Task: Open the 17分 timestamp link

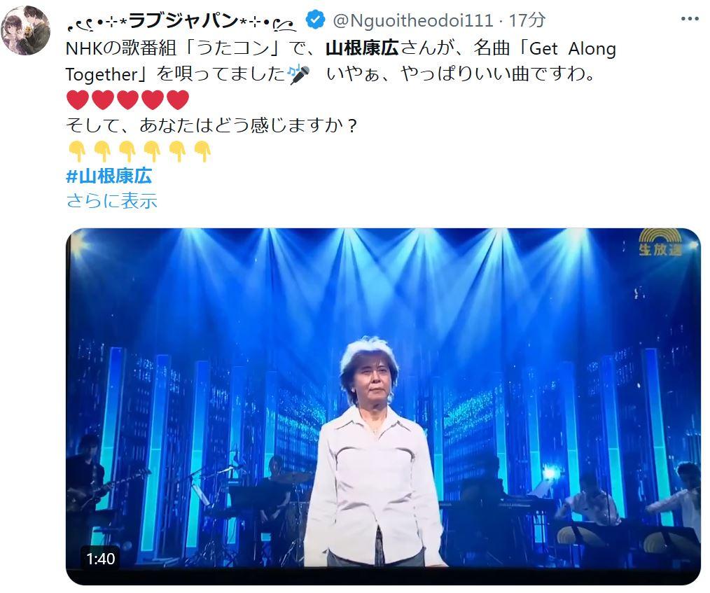Action: (x=527, y=20)
